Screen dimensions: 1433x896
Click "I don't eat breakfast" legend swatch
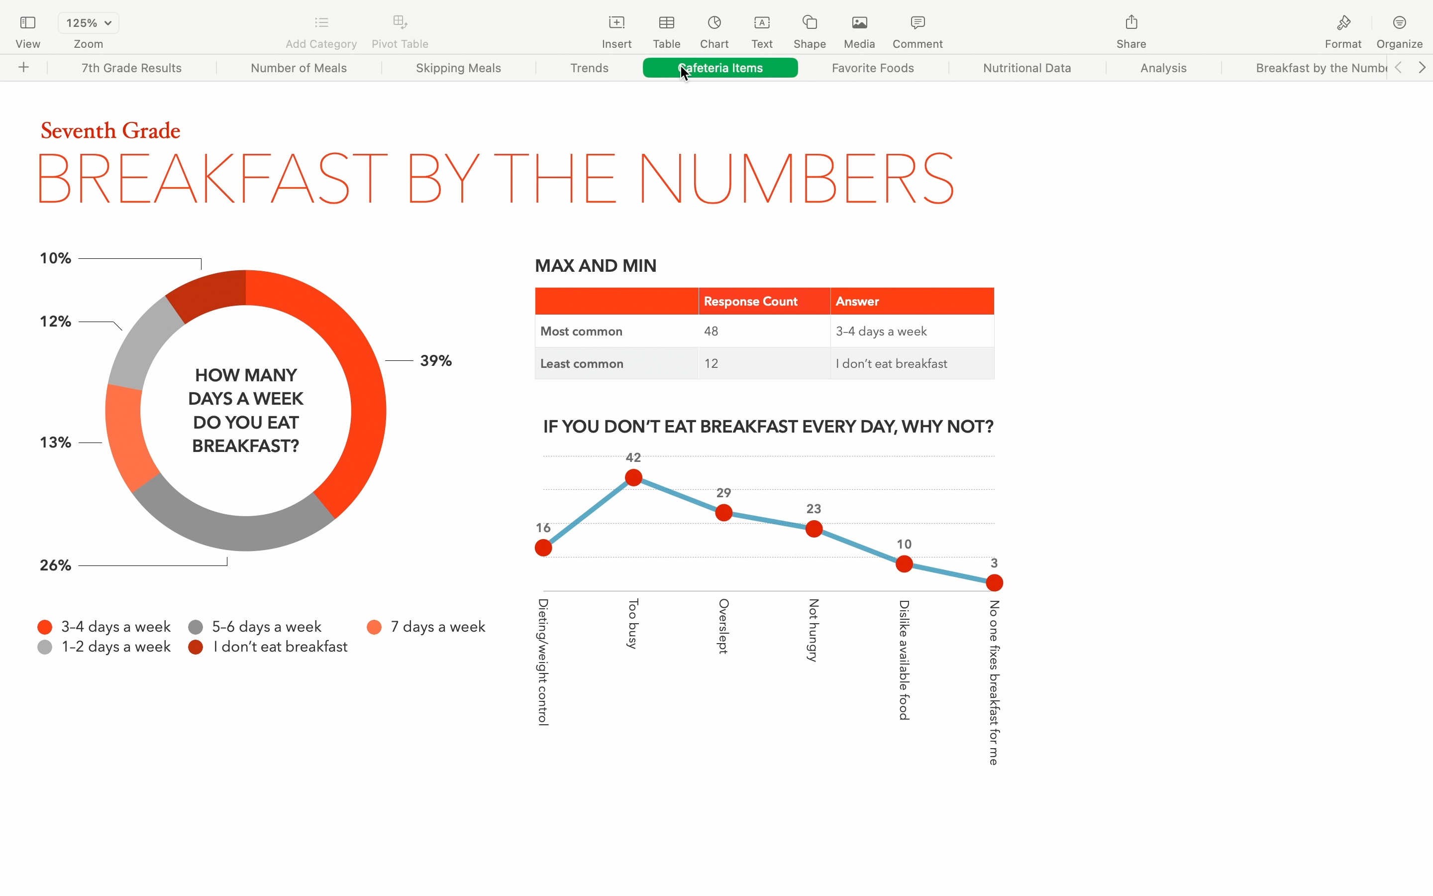coord(196,647)
